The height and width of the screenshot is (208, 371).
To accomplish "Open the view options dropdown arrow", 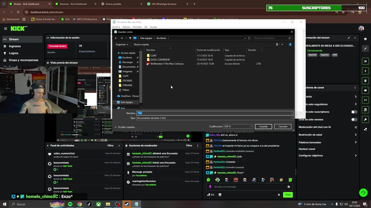I will (x=282, y=44).
